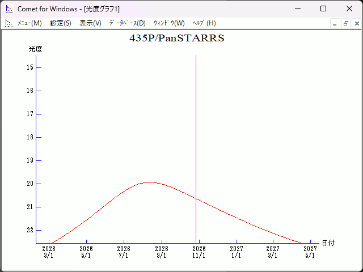Minimize the inner 光度グラフ1 child window
363x272 pixels.
coord(335,23)
